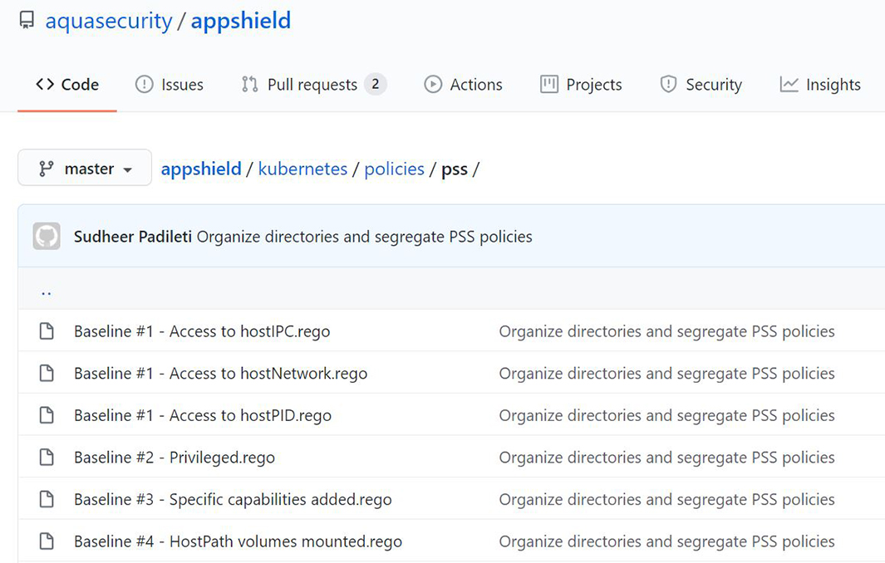Open the latest commit message next to Sudheer Padileti
Image resolution: width=885 pixels, height=563 pixels.
(x=364, y=237)
